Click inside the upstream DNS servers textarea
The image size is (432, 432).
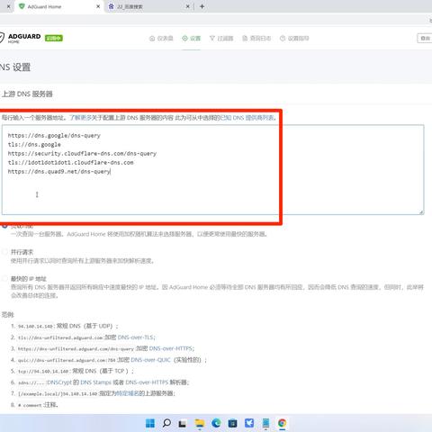tap(212, 170)
